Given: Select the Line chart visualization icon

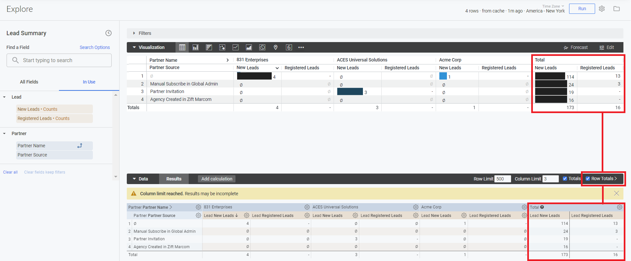Looking at the screenshot, I should [x=235, y=47].
